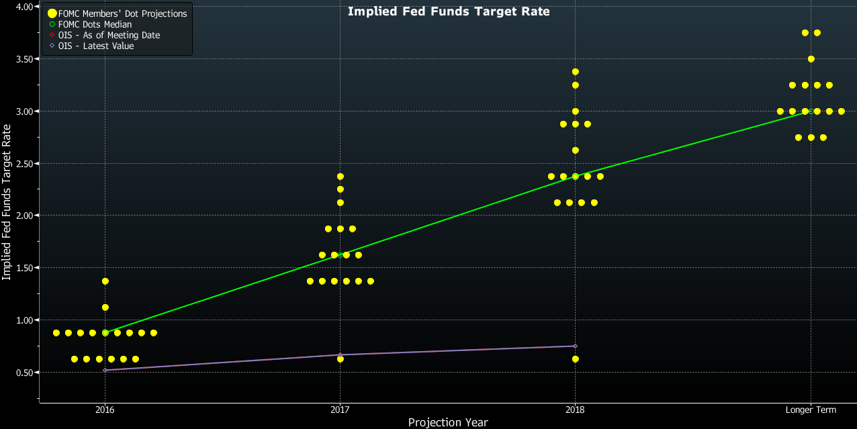Click the lowest yellow dot in 2018 column
This screenshot has width=857, height=429.
point(576,359)
